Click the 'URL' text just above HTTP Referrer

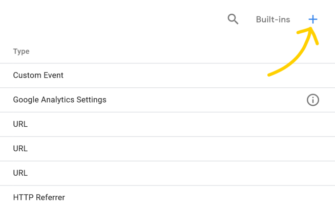tap(20, 173)
